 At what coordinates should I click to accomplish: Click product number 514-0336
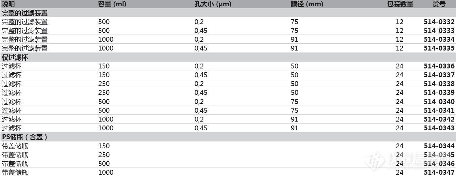point(439,66)
